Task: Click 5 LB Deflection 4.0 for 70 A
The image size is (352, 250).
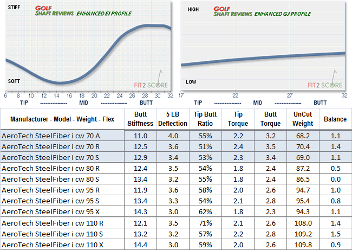Action: click(x=173, y=136)
